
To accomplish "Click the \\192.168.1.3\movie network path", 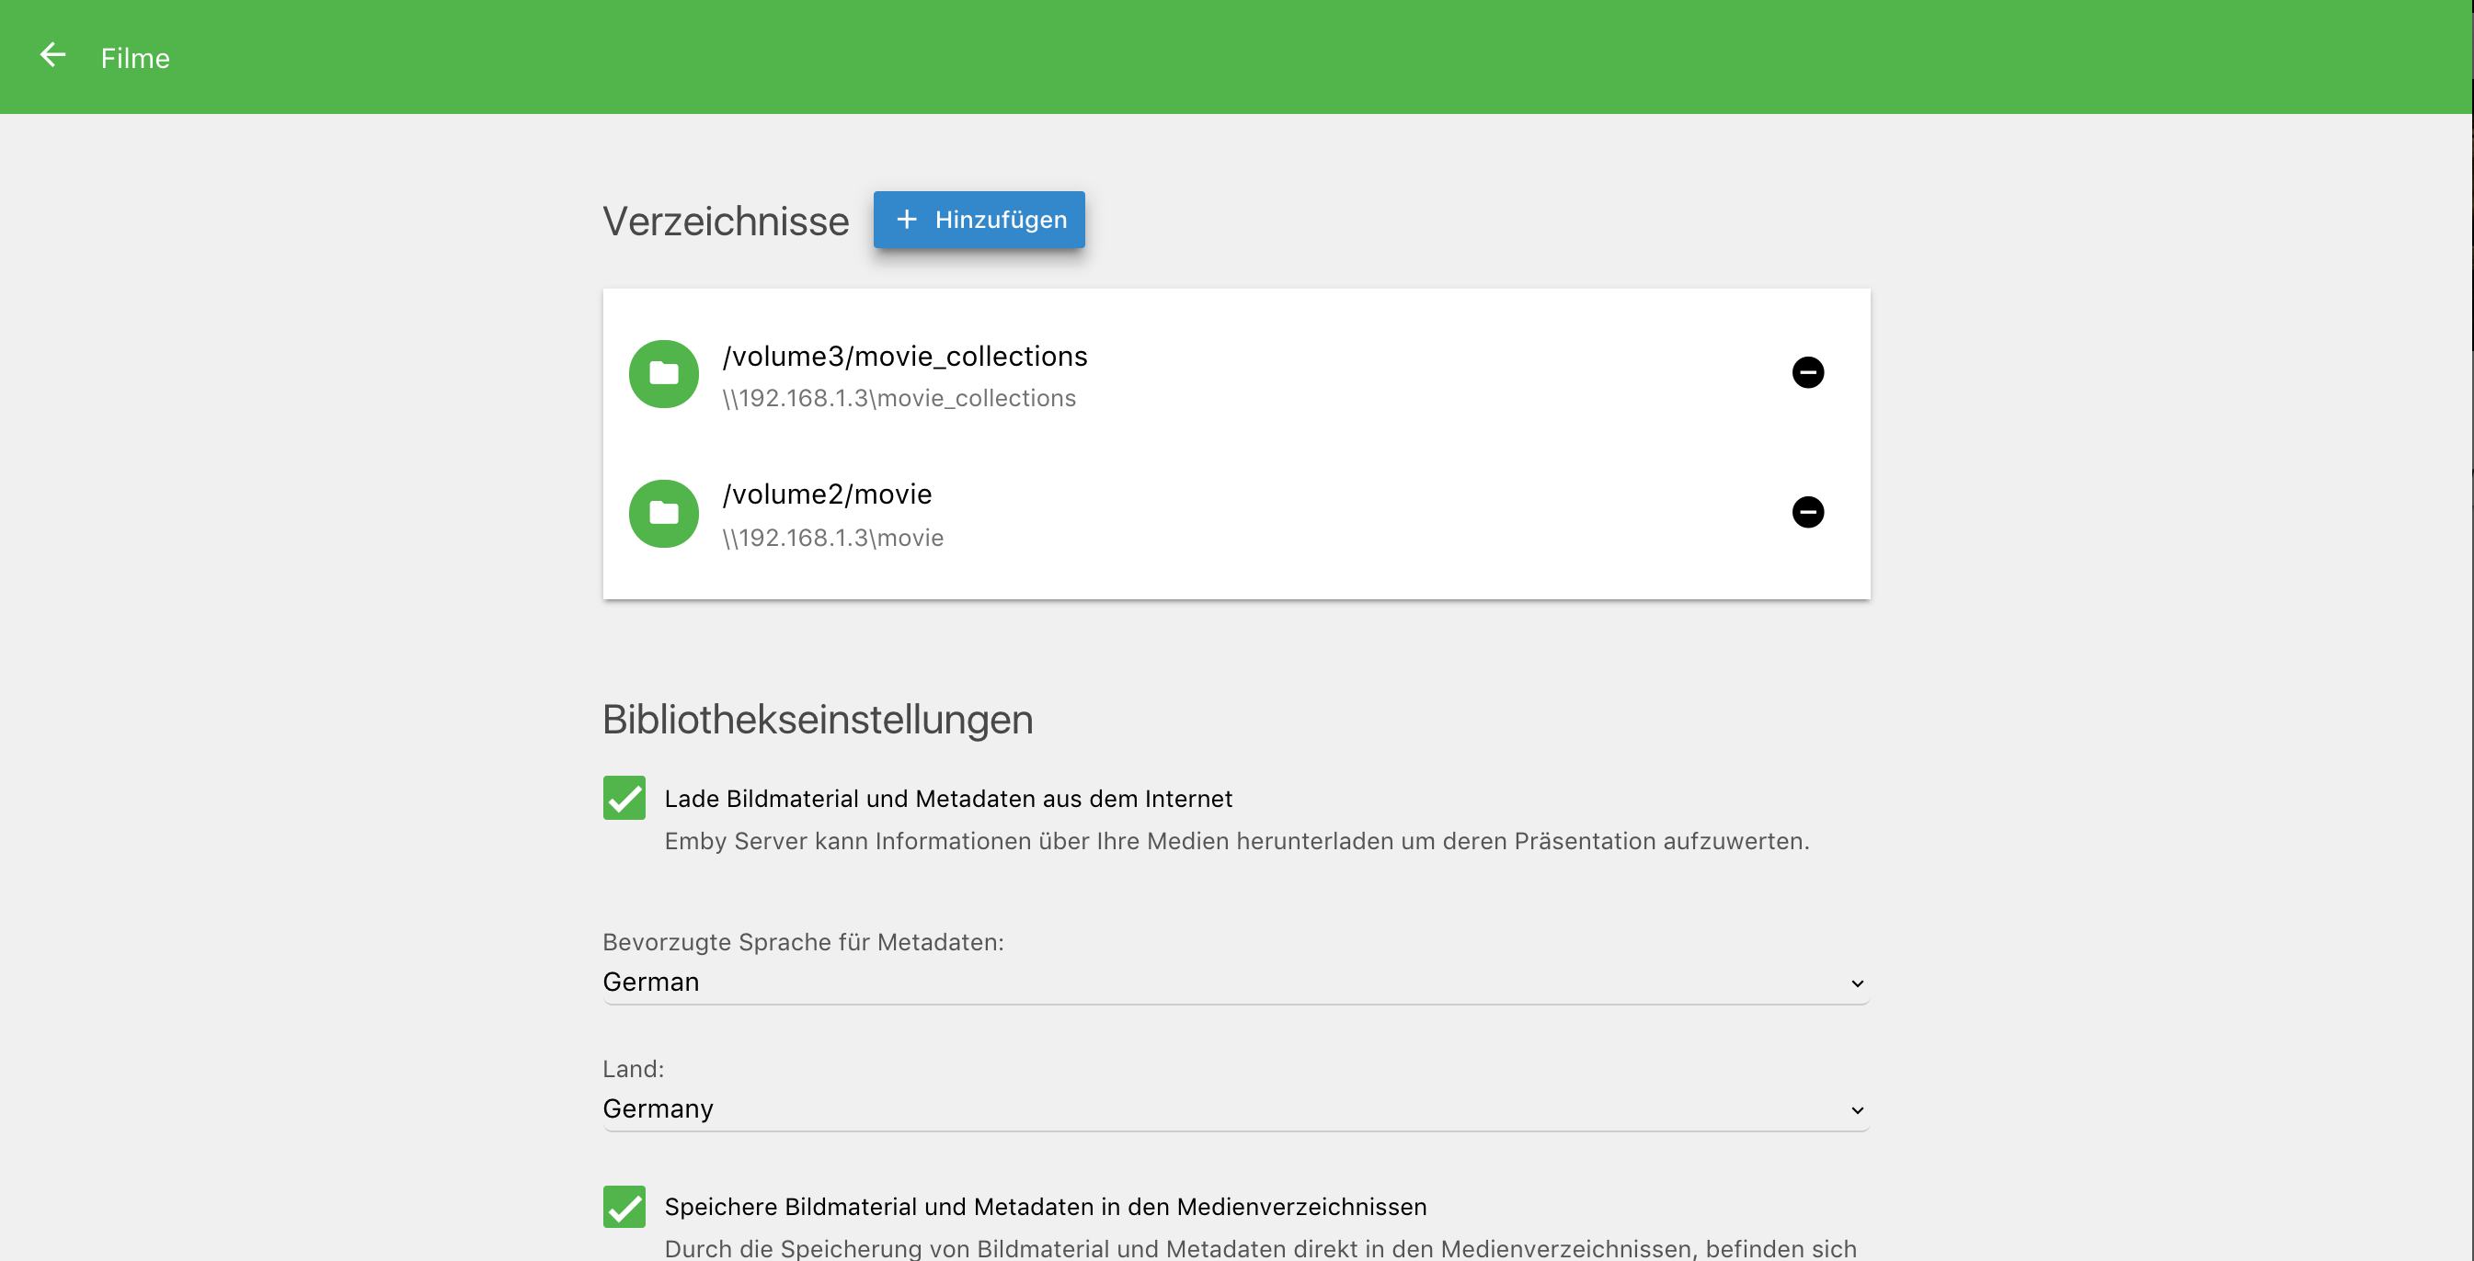I will [x=832, y=538].
